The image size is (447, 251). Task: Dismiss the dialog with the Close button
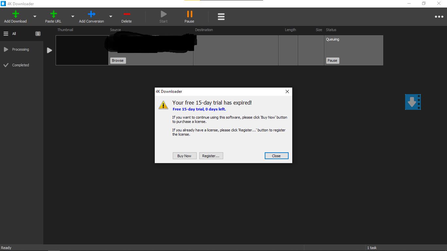pos(276,156)
